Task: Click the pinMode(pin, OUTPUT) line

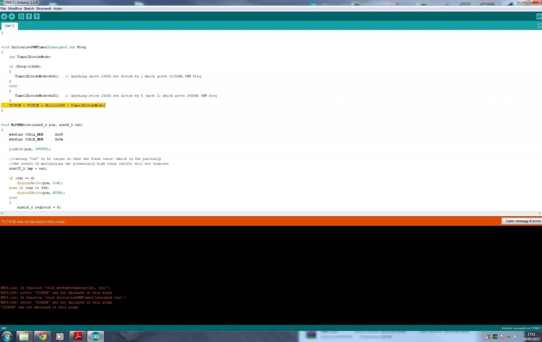Action: coord(30,149)
